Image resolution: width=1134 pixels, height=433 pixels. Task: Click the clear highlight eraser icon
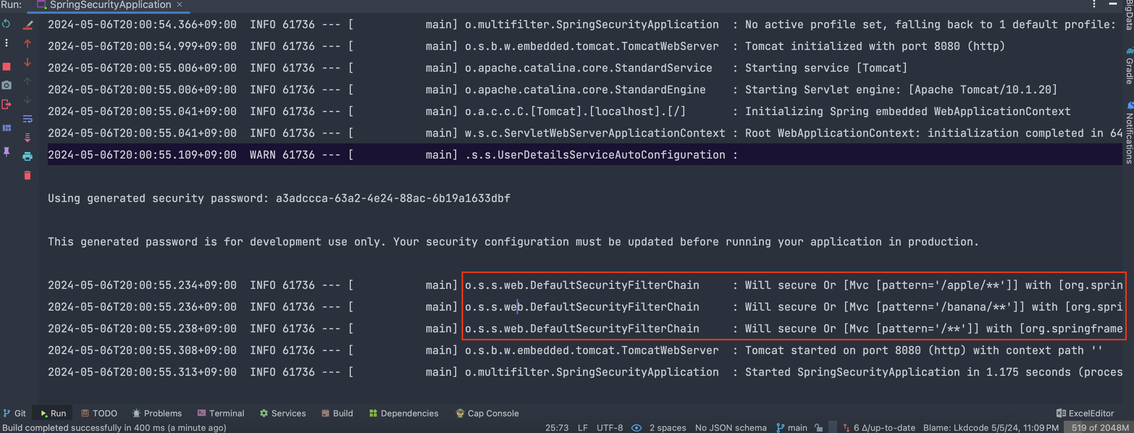[27, 25]
